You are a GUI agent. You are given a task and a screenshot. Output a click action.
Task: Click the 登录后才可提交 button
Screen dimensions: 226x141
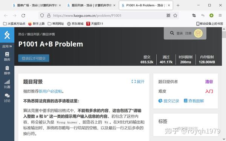tap(34, 58)
